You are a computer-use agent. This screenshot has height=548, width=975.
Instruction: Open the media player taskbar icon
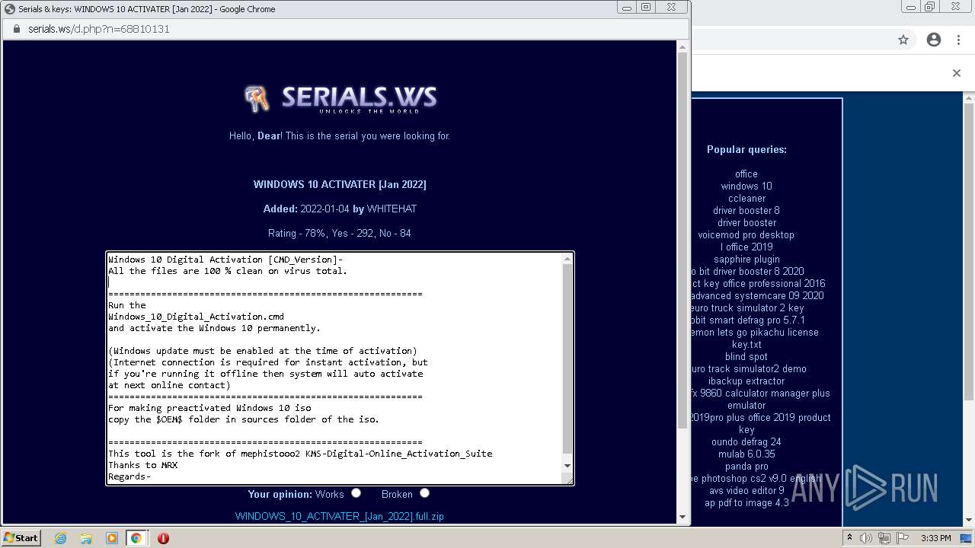pyautogui.click(x=111, y=538)
